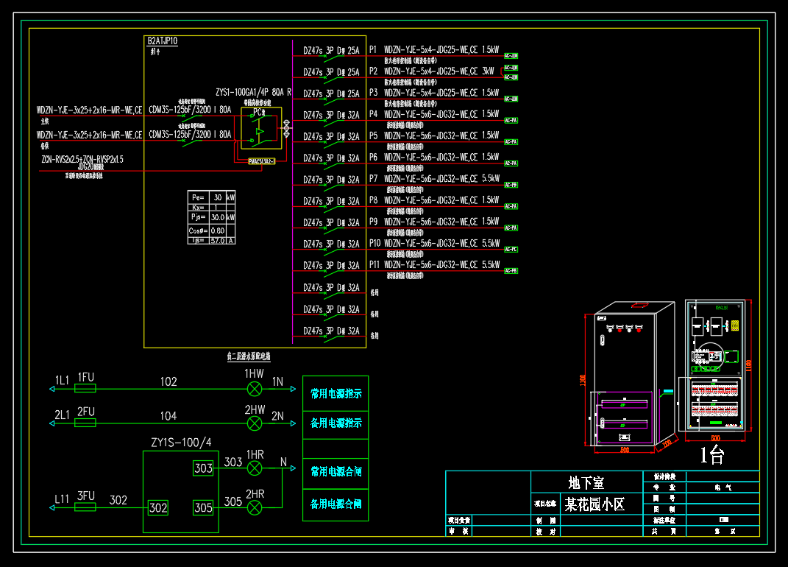Click wire number 102
Viewport: 788px width, 567px height.
coord(168,382)
